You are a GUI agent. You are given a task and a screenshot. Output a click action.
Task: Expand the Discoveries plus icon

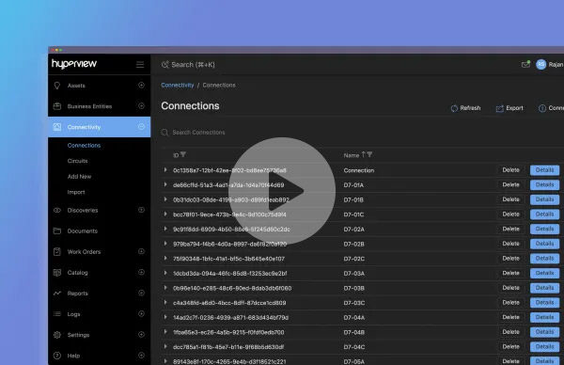[x=141, y=210]
